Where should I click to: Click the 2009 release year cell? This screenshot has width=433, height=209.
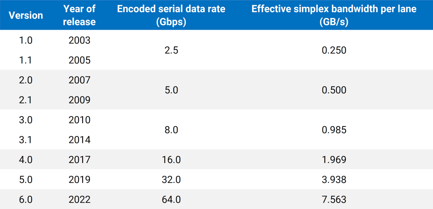pos(79,100)
